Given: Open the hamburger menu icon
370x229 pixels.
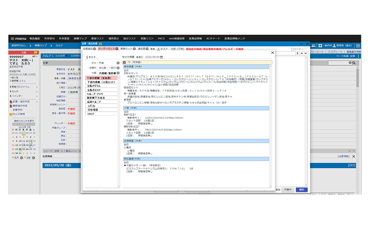Looking at the screenshot, I should [12, 39].
